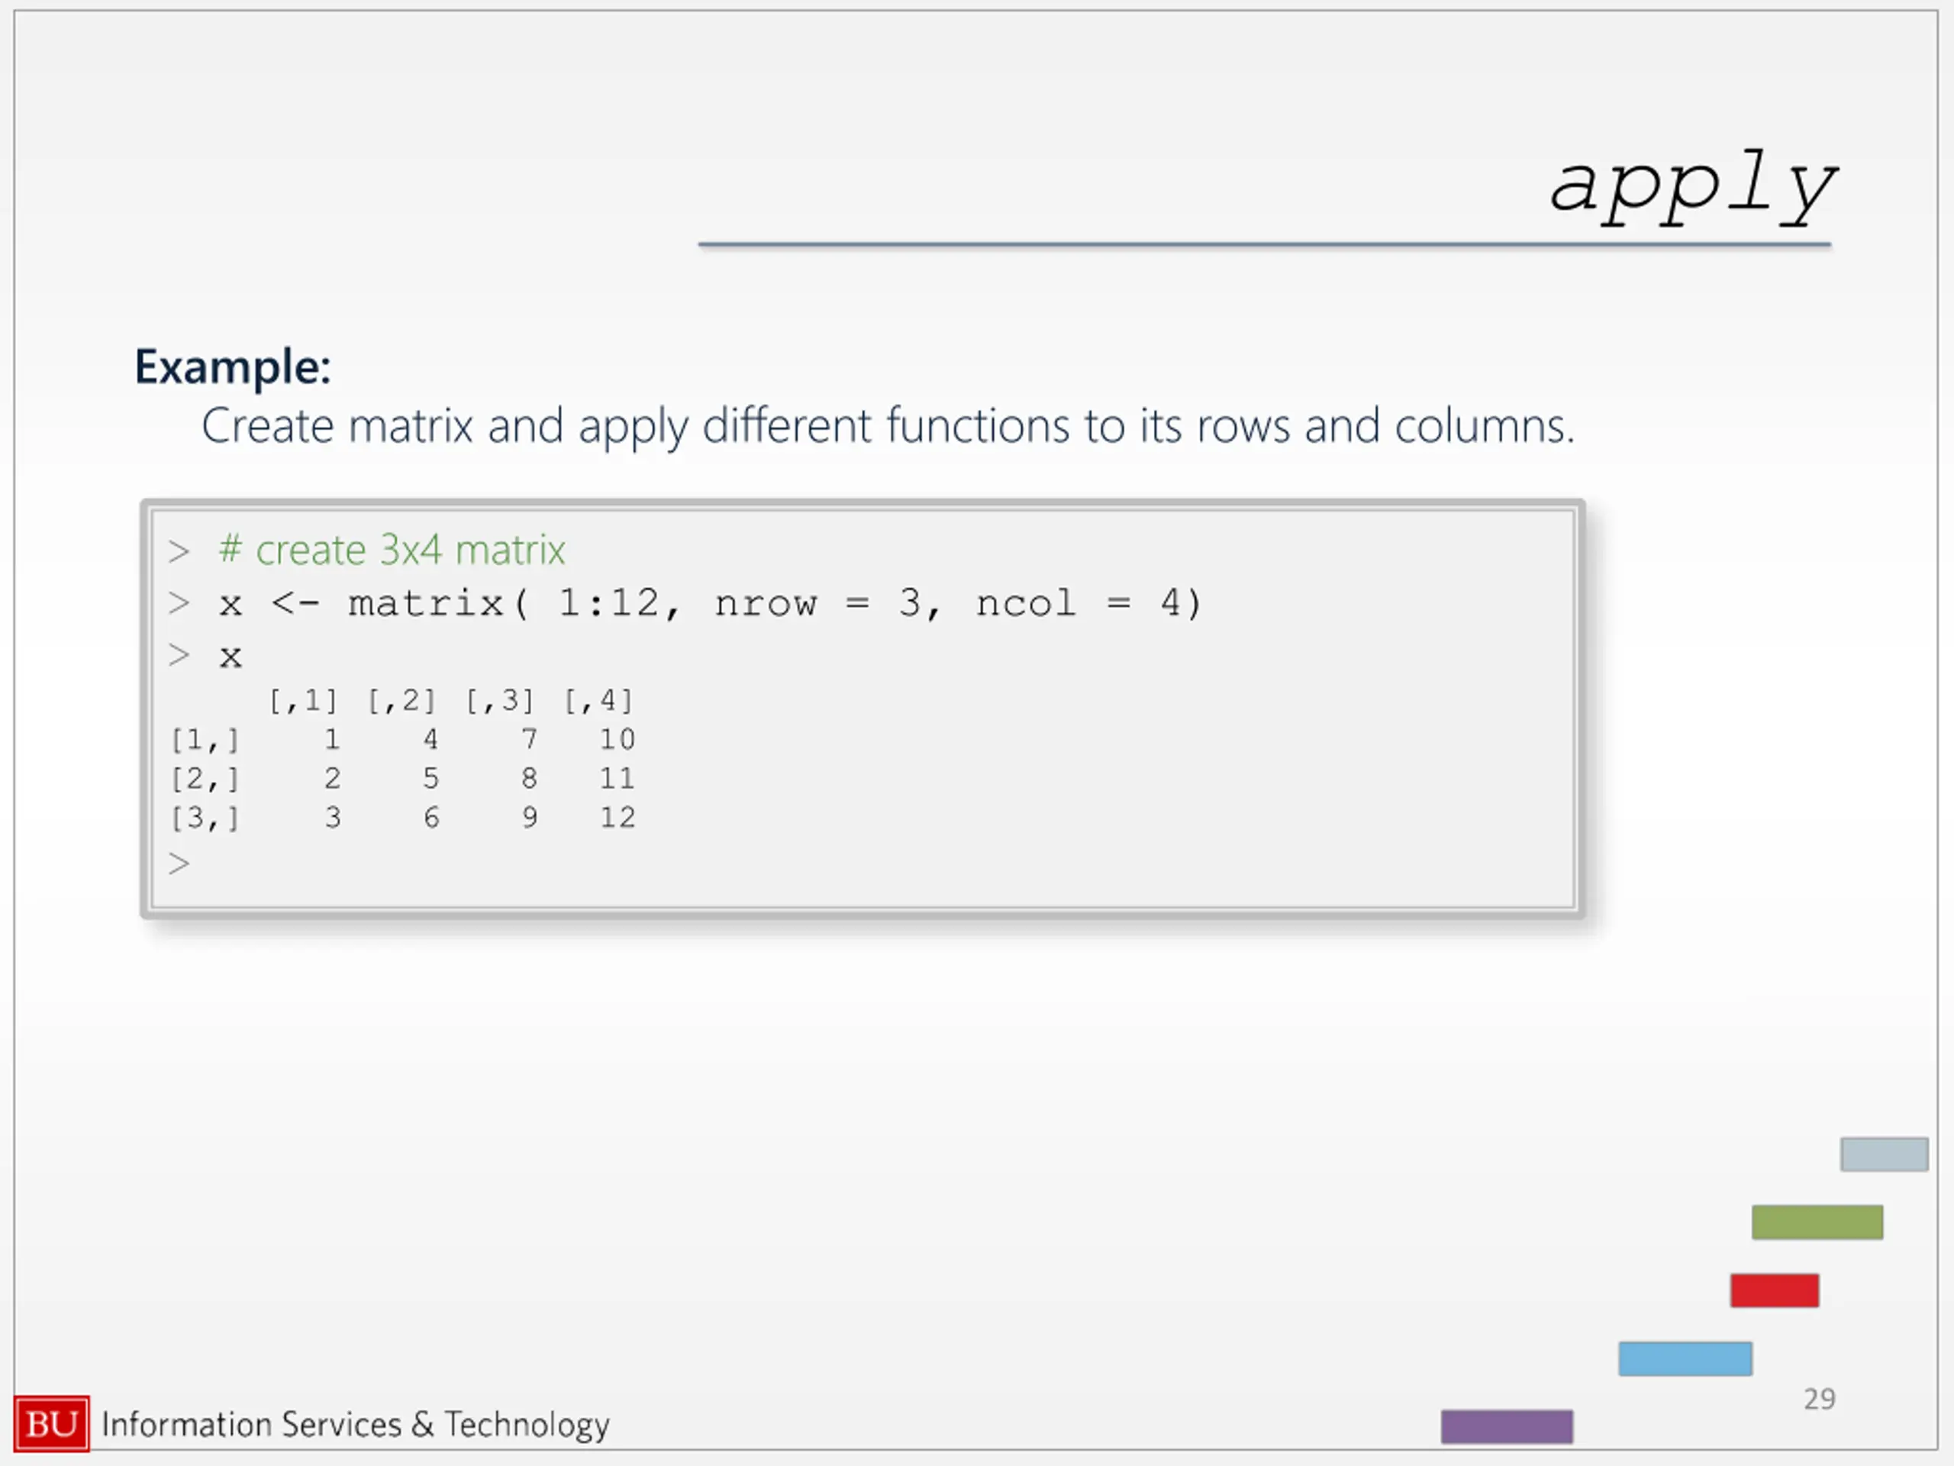Image resolution: width=1954 pixels, height=1466 pixels.
Task: Click the Example: heading
Action: [234, 367]
